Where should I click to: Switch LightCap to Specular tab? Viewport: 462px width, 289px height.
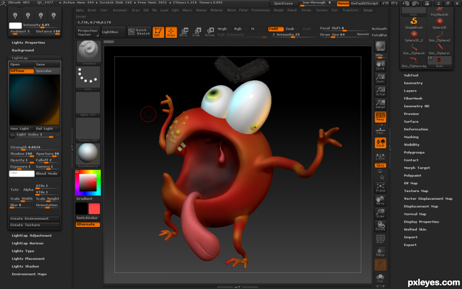pos(47,71)
